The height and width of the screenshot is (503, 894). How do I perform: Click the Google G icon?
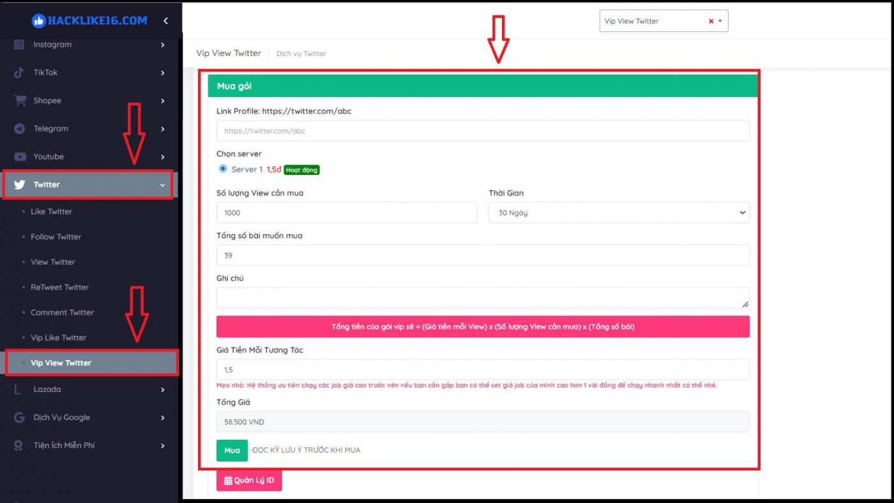(x=19, y=417)
